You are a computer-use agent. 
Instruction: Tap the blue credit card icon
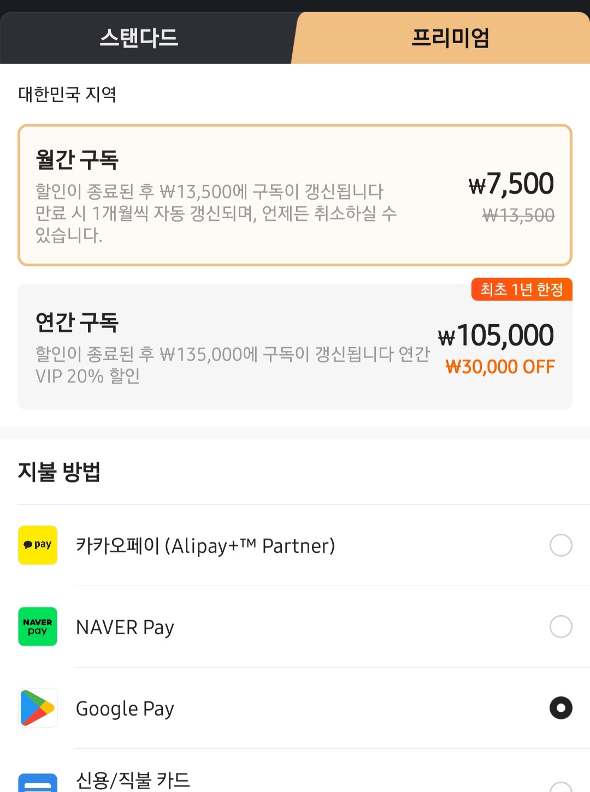click(38, 783)
